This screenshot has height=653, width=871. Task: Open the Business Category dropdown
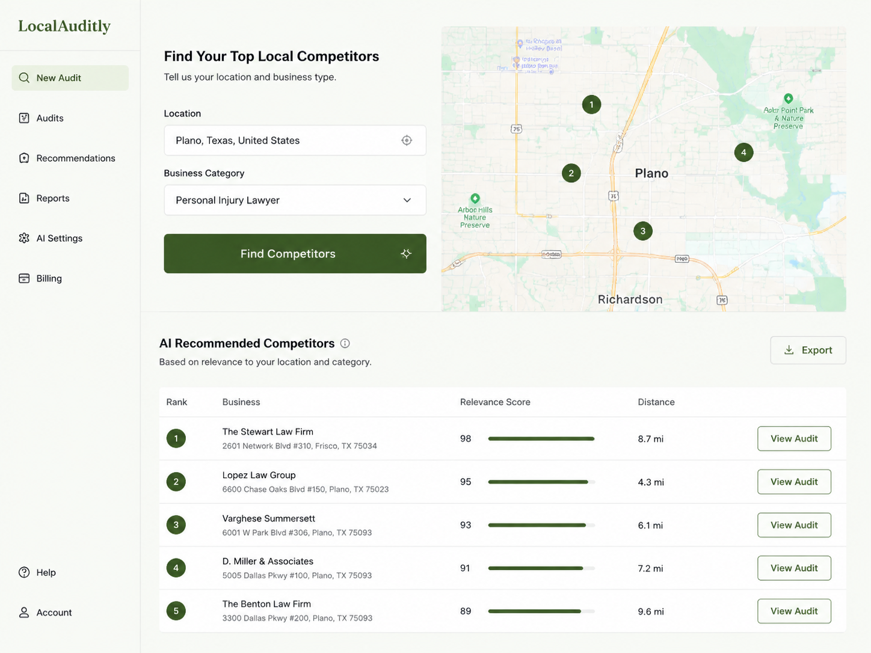point(295,200)
